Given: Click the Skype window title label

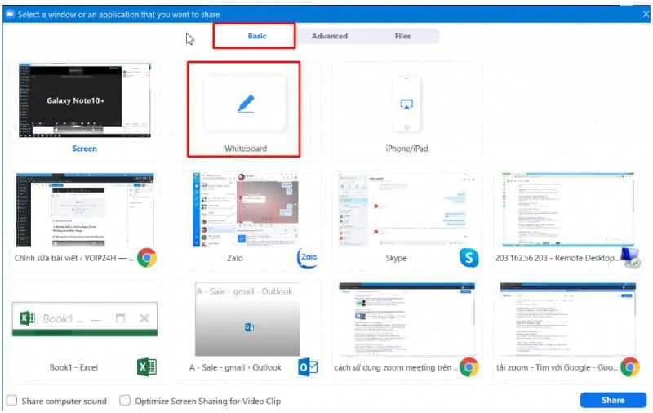Looking at the screenshot, I should (396, 258).
